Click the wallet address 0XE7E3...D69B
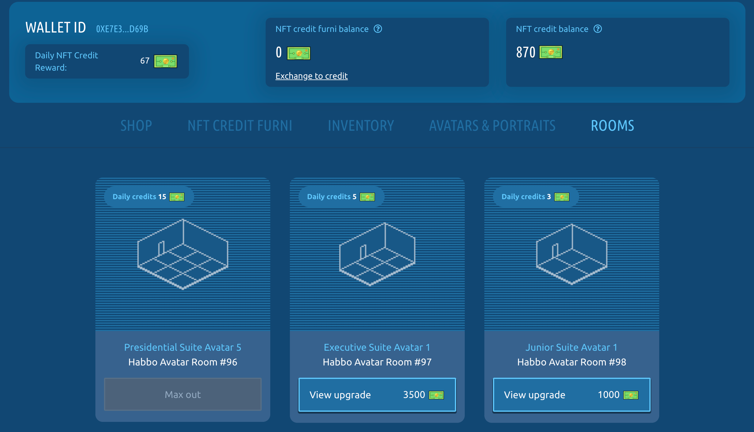The width and height of the screenshot is (754, 432). coord(122,29)
